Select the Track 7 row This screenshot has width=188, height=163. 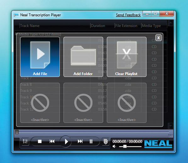tap(91, 78)
